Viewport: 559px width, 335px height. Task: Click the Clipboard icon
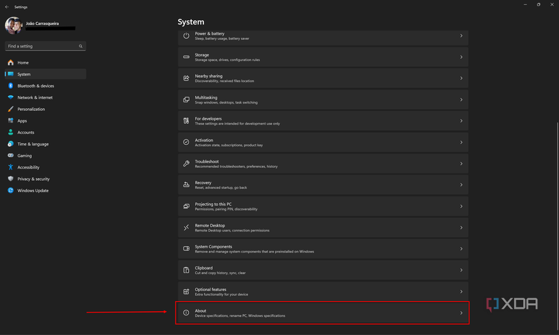pyautogui.click(x=186, y=270)
